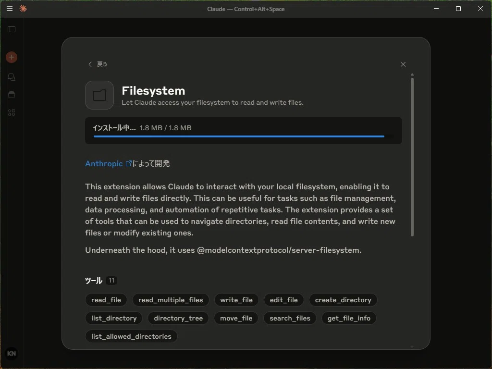Screen dimensions: 492x369
Task: Click the 'Underneath the hood' sentence
Action: (x=223, y=250)
